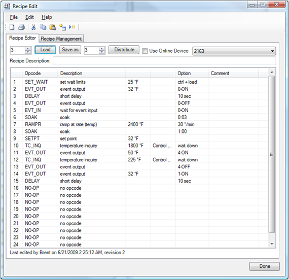Viewport: 289px width, 280px height.
Task: Decrease the load recipe number stepper
Action: [28, 52]
